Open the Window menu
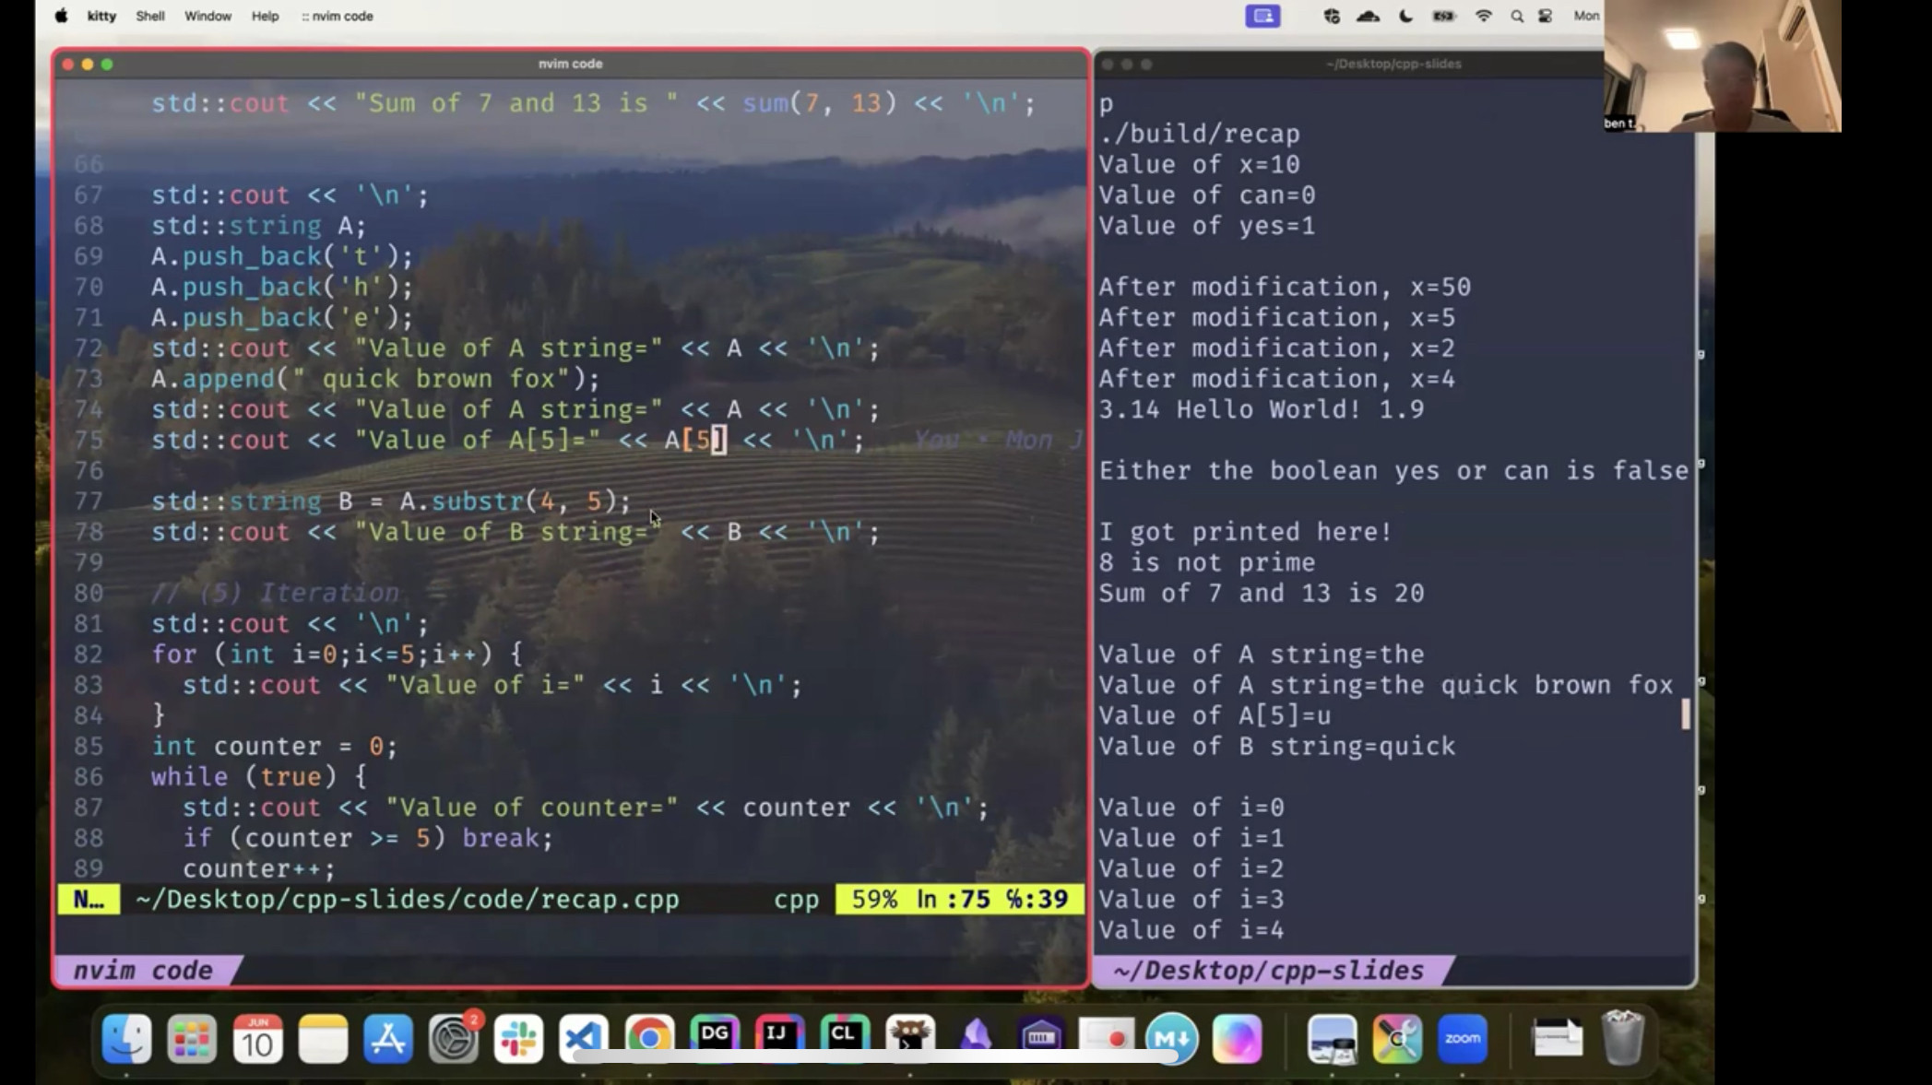This screenshot has height=1085, width=1932. click(207, 16)
